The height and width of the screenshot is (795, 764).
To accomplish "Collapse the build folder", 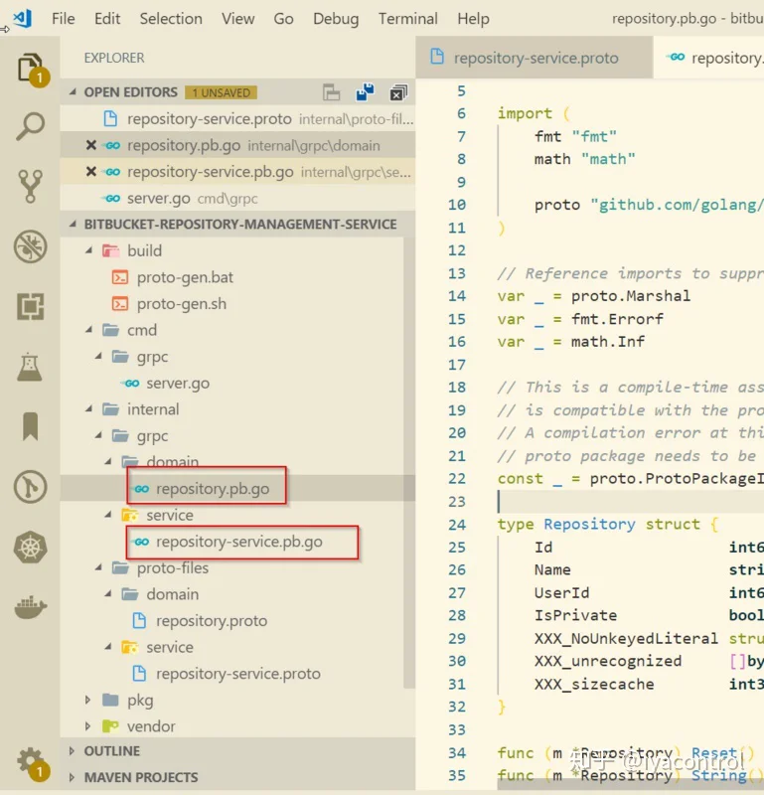I will (89, 250).
